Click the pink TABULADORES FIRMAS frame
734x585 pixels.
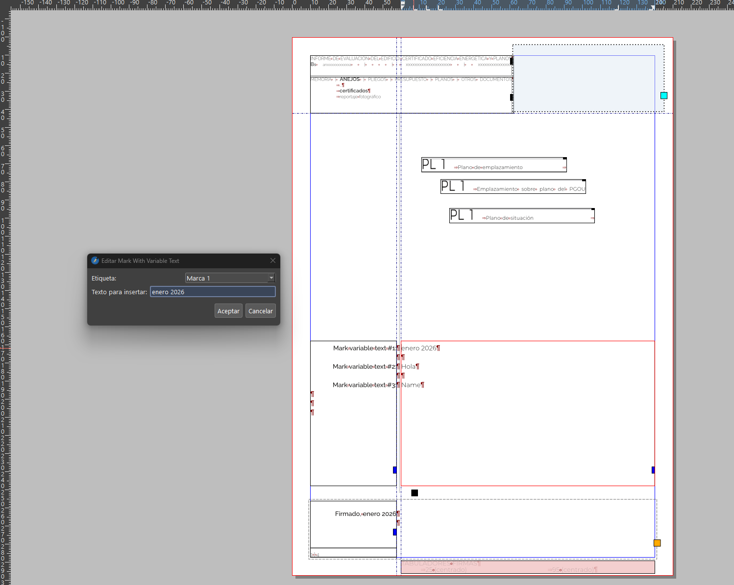click(528, 567)
